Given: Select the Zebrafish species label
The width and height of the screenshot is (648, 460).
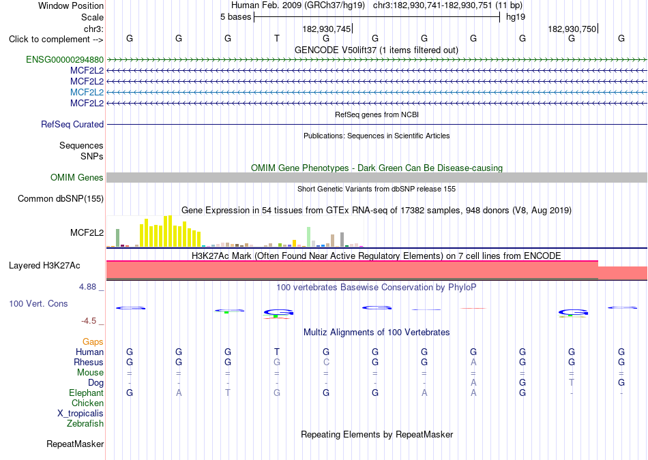Looking at the screenshot, I should (x=85, y=424).
